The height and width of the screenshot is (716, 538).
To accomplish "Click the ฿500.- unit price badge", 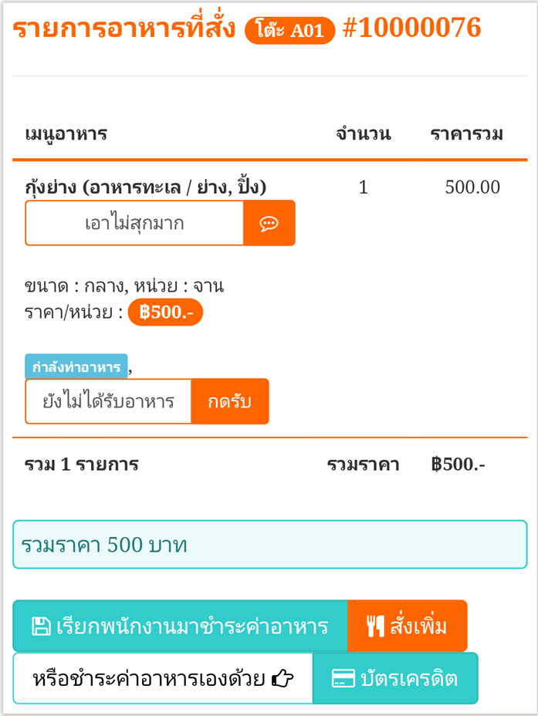I will pyautogui.click(x=165, y=312).
